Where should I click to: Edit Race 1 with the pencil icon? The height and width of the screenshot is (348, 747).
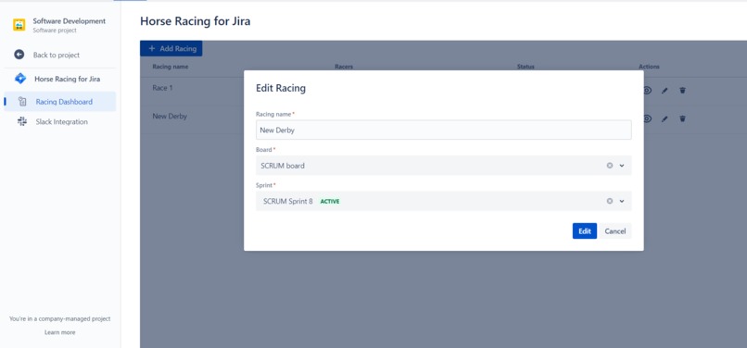pos(665,91)
